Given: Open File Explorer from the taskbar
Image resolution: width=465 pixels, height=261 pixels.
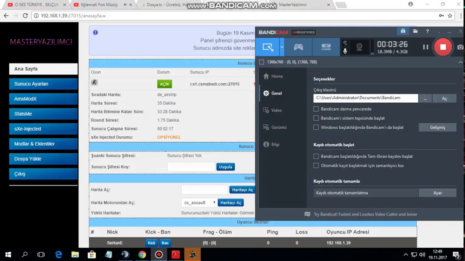Looking at the screenshot, I should (75, 254).
